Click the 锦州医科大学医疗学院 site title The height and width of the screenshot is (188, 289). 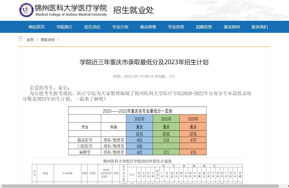[x=71, y=8]
